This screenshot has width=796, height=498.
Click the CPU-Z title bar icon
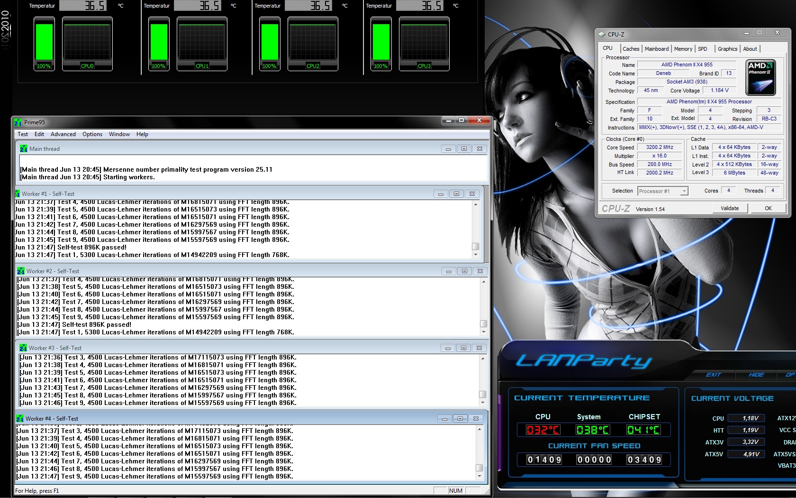602,34
